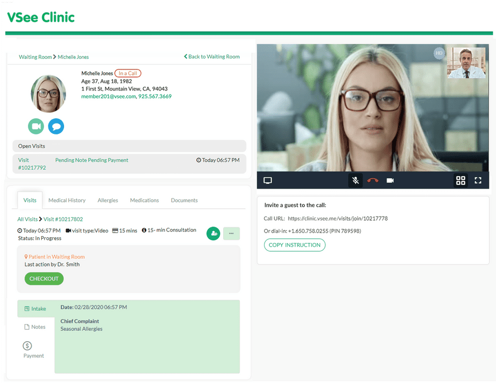Click Age 37, Aug 18, 1982 text
This screenshot has height=383, width=496.
pyautogui.click(x=106, y=81)
